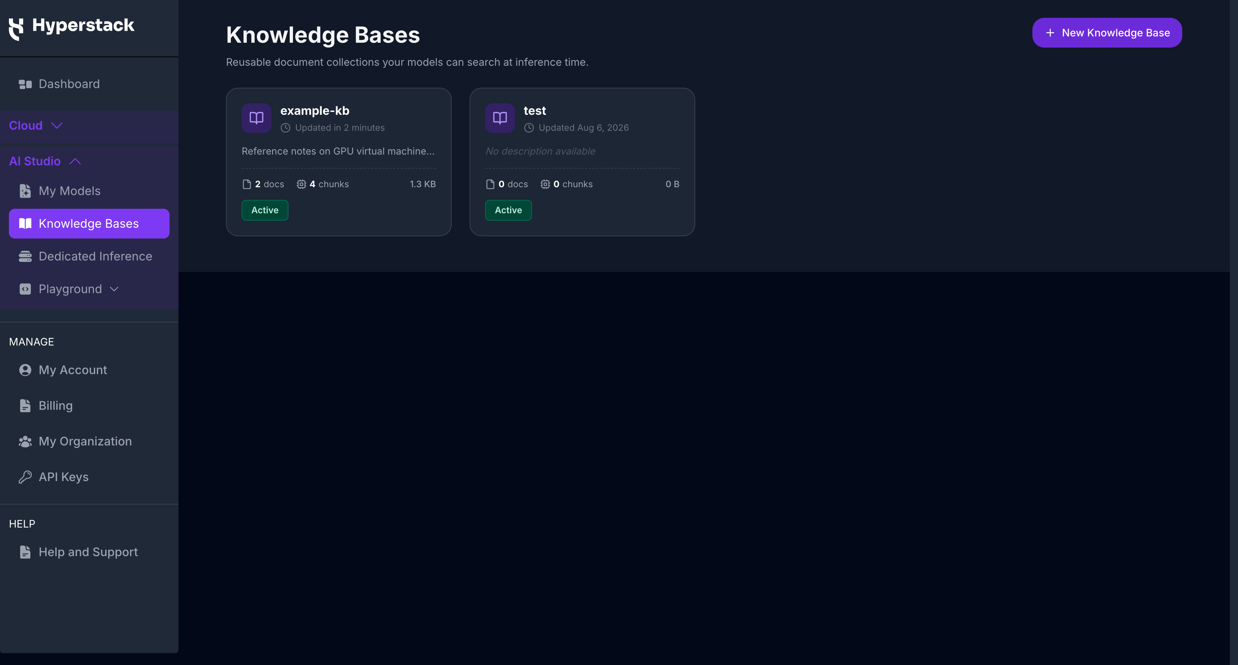1238x665 pixels.
Task: Click the Dedicated Inference server icon
Action: click(x=25, y=256)
